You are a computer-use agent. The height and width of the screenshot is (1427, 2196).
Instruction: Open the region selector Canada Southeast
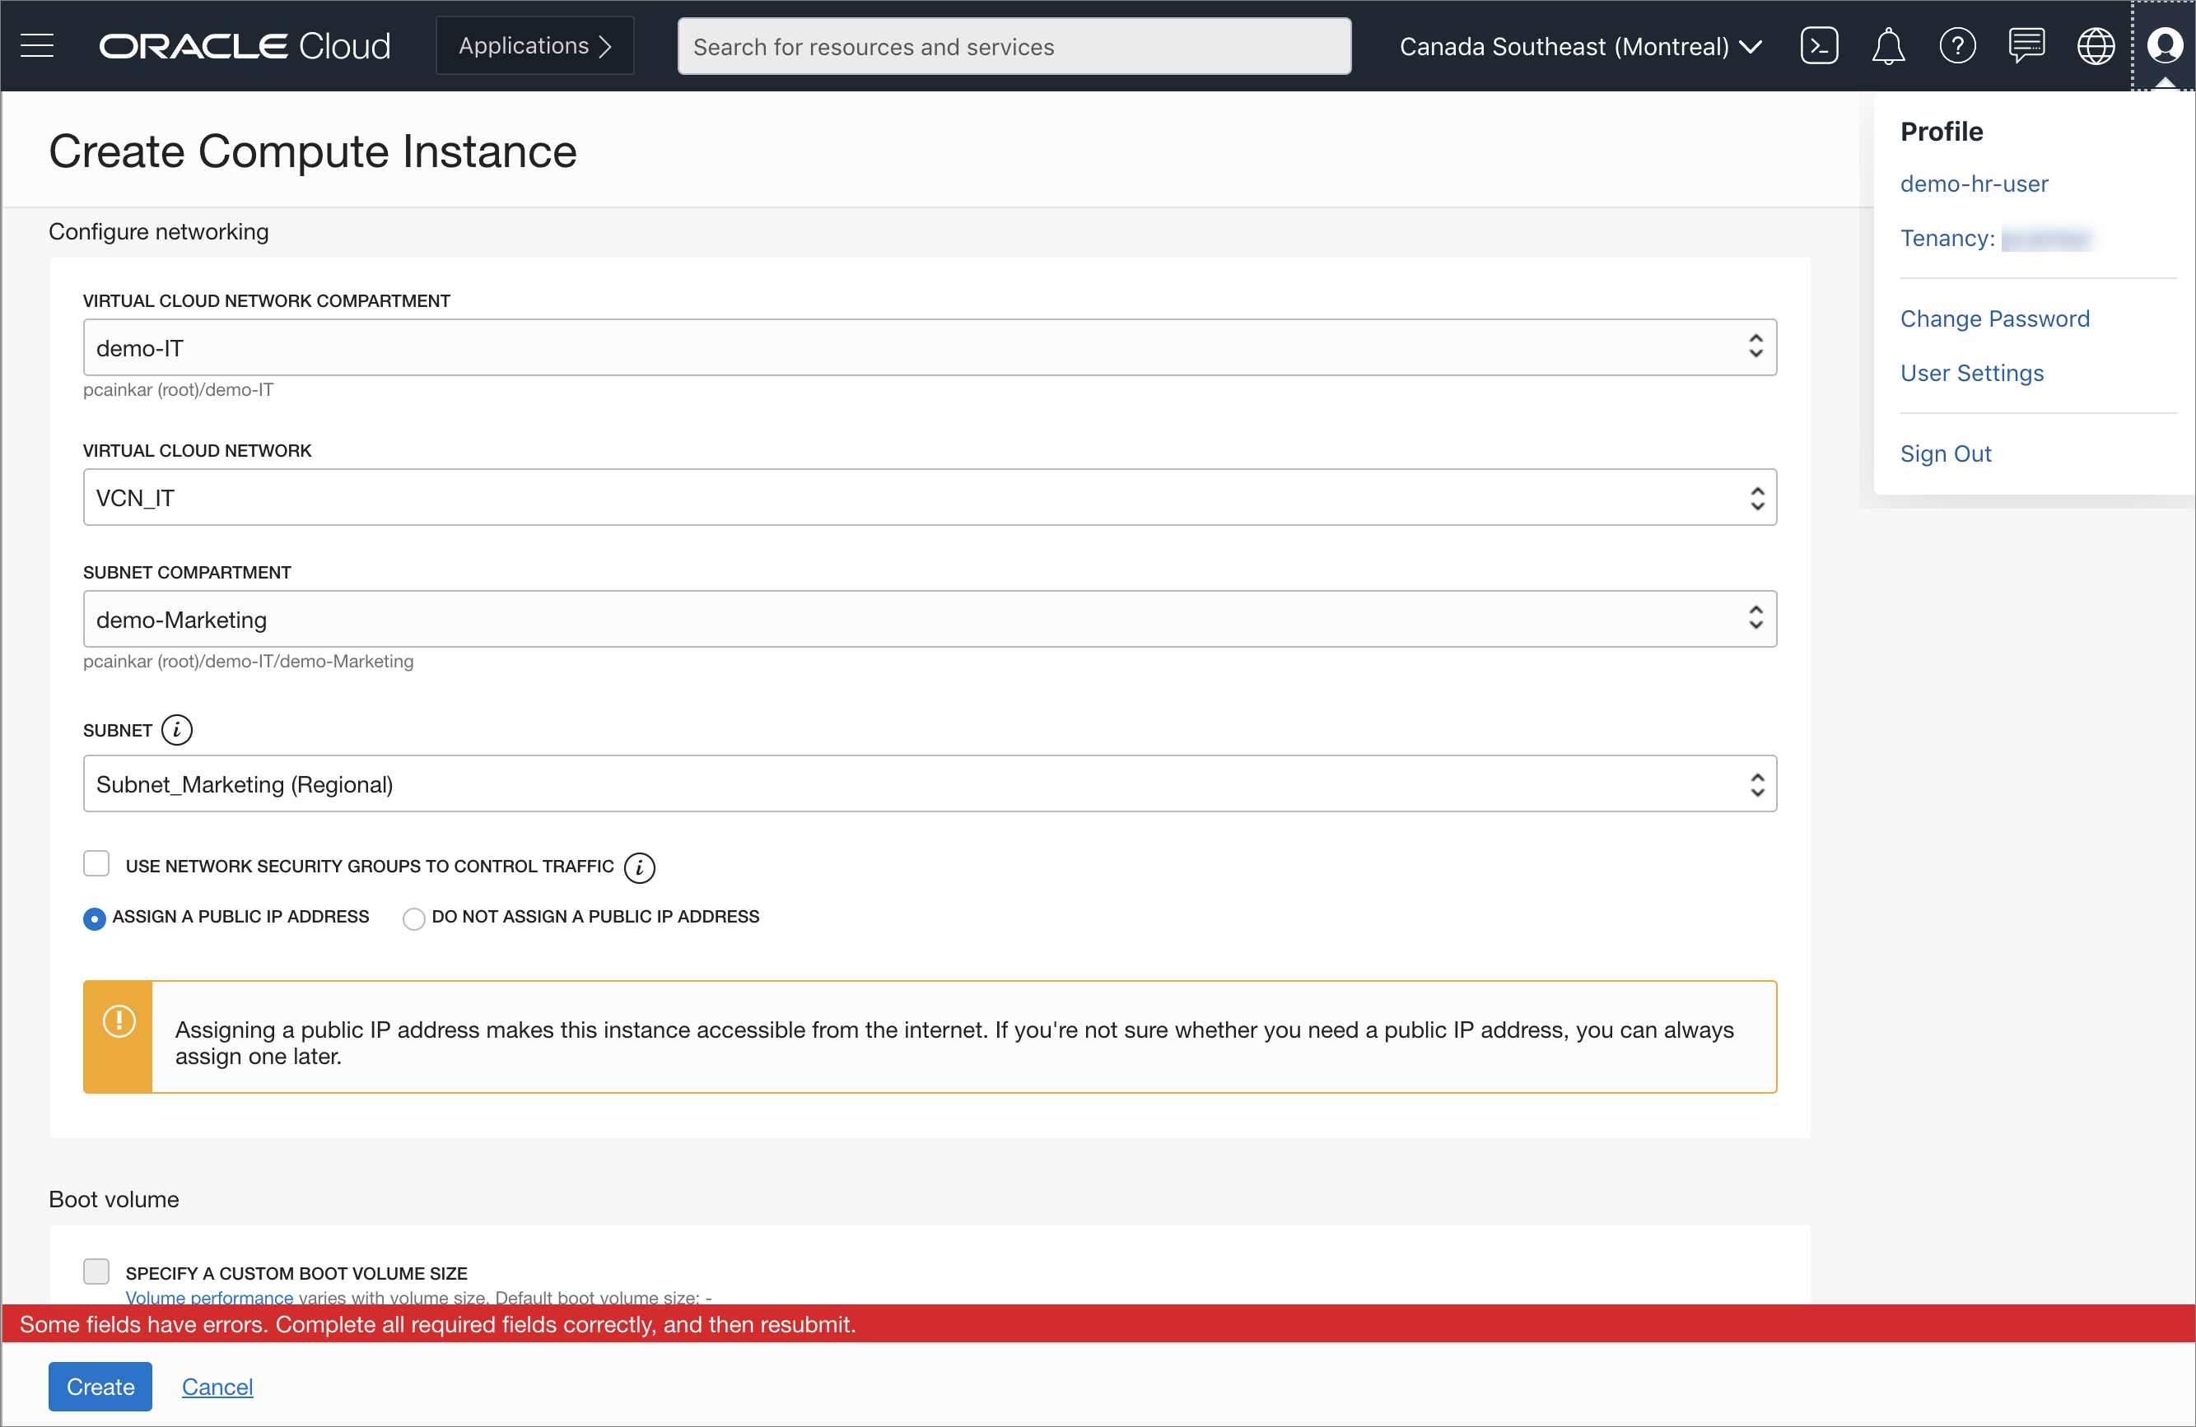click(x=1581, y=46)
